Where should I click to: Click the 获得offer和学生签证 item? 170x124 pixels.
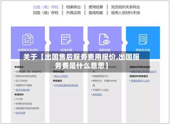pos(26,76)
